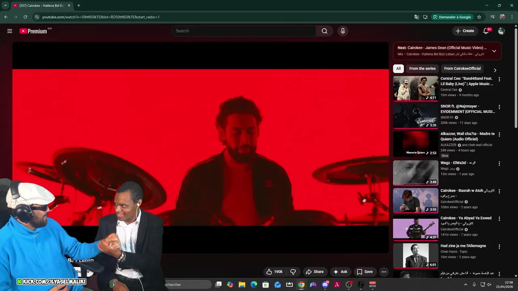
Task: Select the From CairokeeOfficial chip
Action: click(463, 68)
